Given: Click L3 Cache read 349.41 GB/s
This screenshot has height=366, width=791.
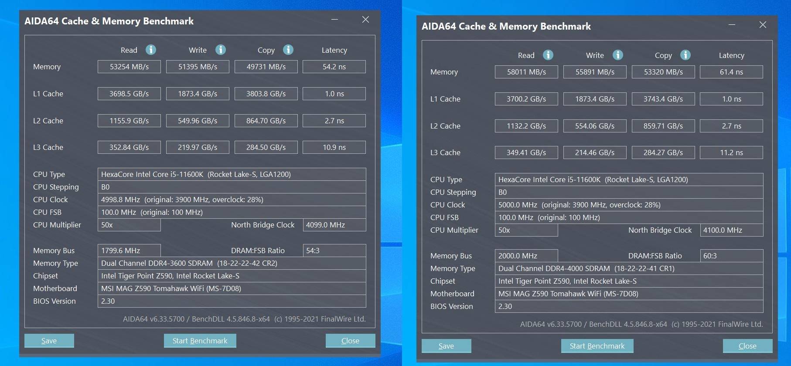Looking at the screenshot, I should point(526,152).
